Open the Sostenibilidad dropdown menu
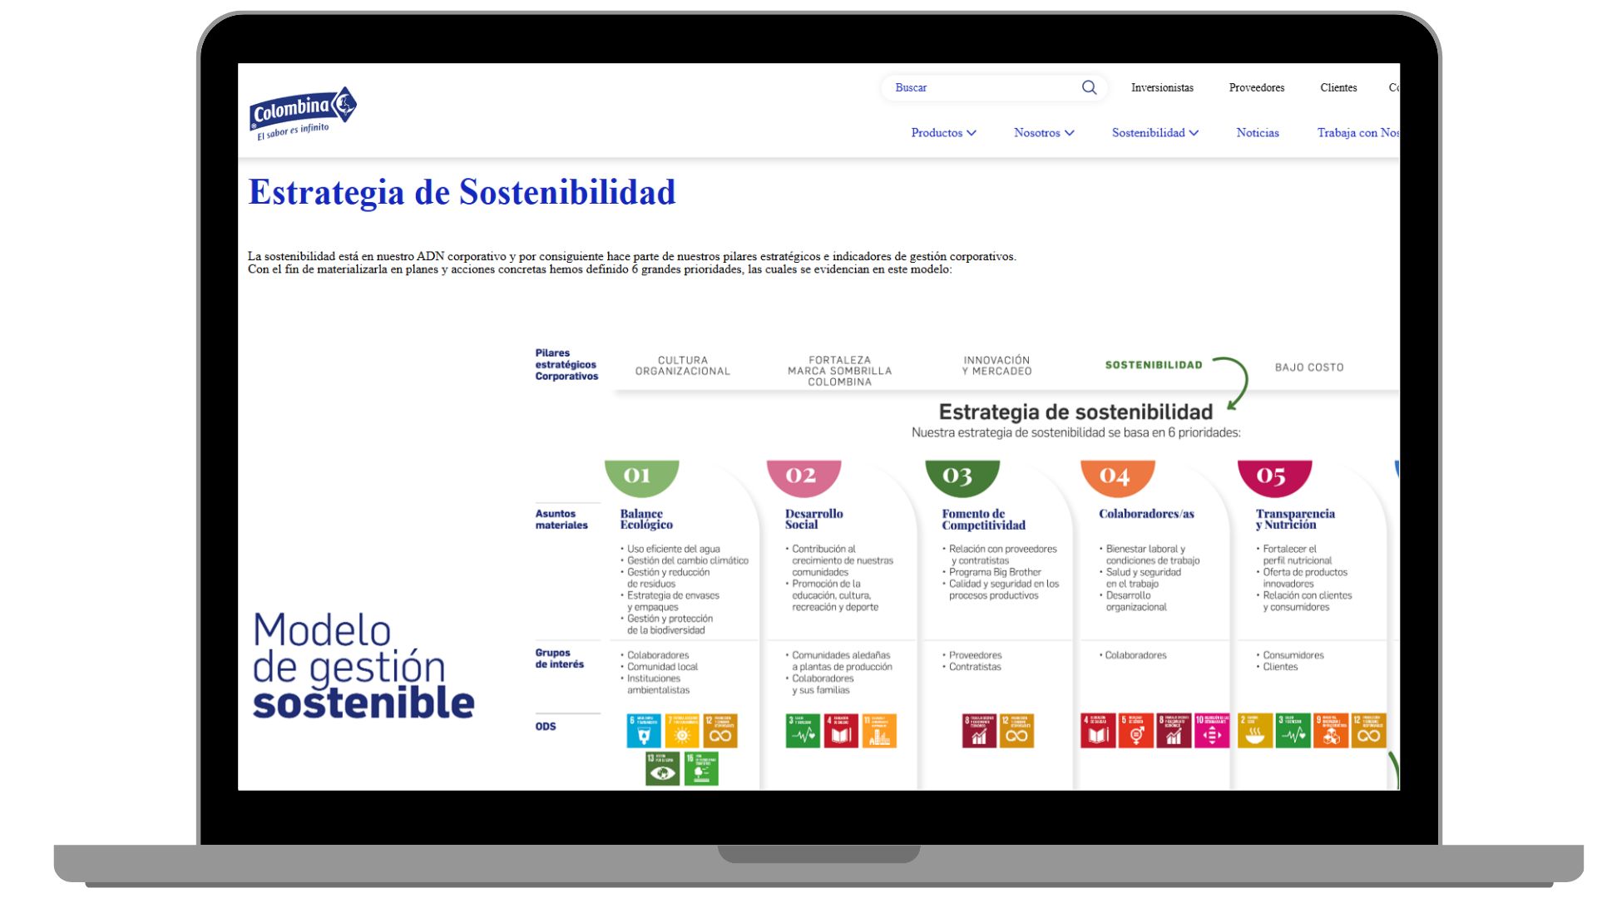The image size is (1597, 898). pyautogui.click(x=1154, y=133)
